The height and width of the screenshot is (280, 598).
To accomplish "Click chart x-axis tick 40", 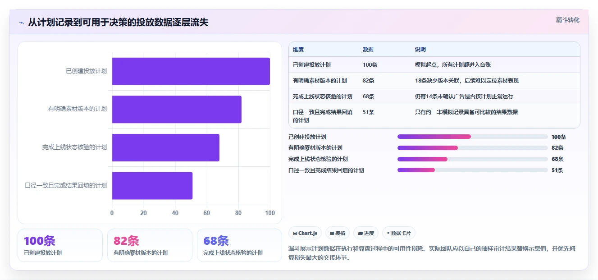I will click(x=175, y=213).
